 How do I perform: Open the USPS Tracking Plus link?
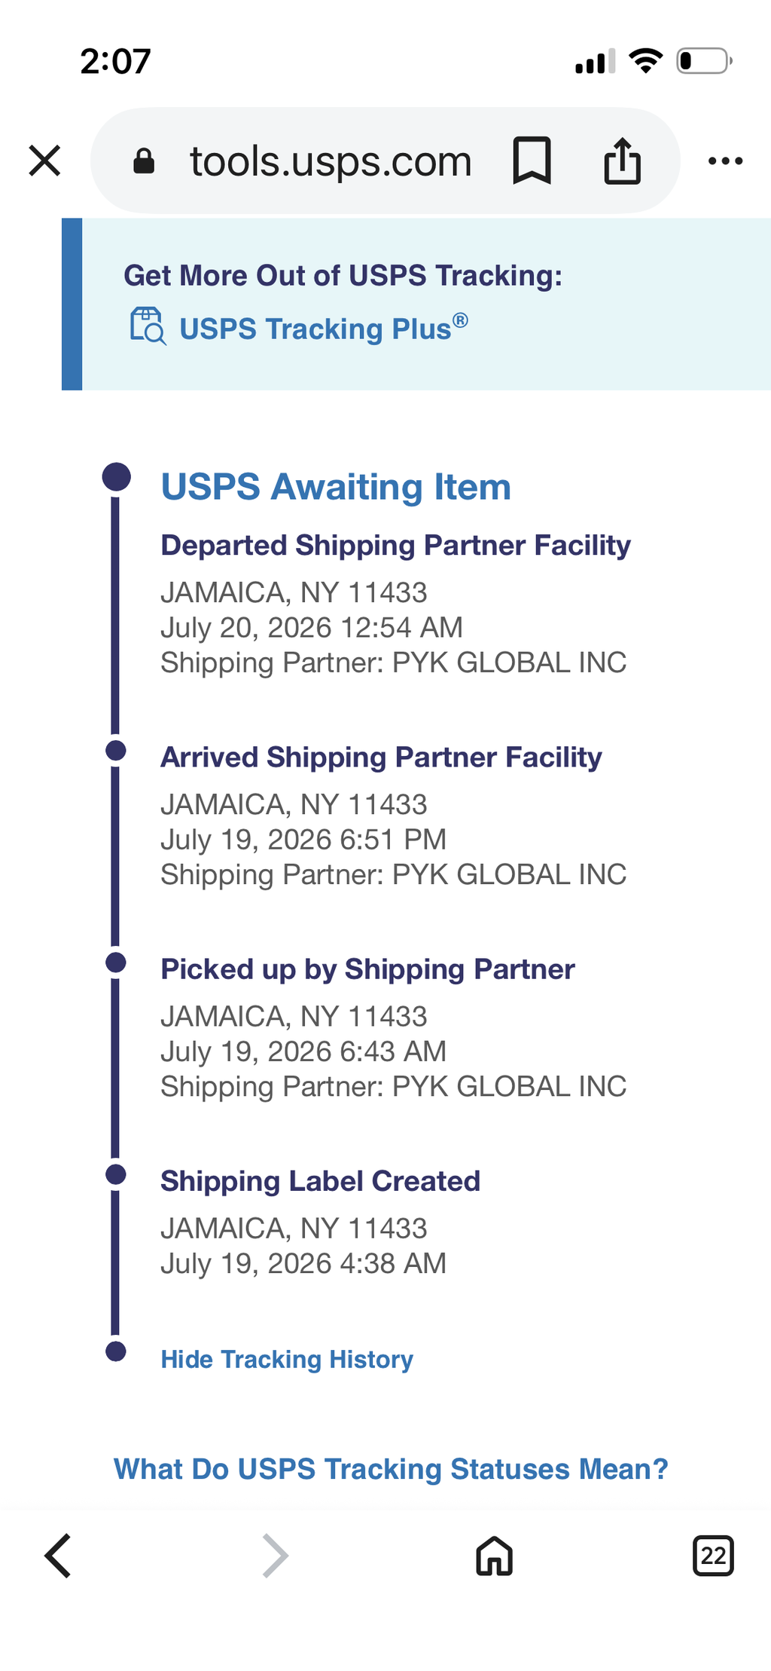[x=323, y=328]
